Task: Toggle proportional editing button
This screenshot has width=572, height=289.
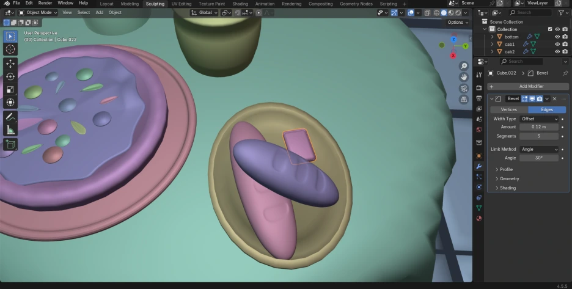Action: 258,13
